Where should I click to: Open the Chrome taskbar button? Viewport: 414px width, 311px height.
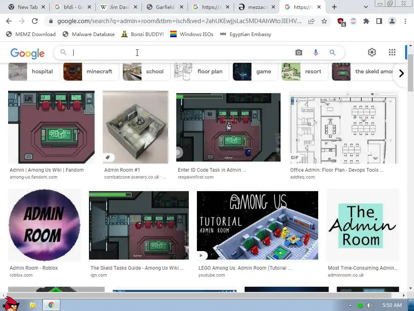click(x=51, y=305)
